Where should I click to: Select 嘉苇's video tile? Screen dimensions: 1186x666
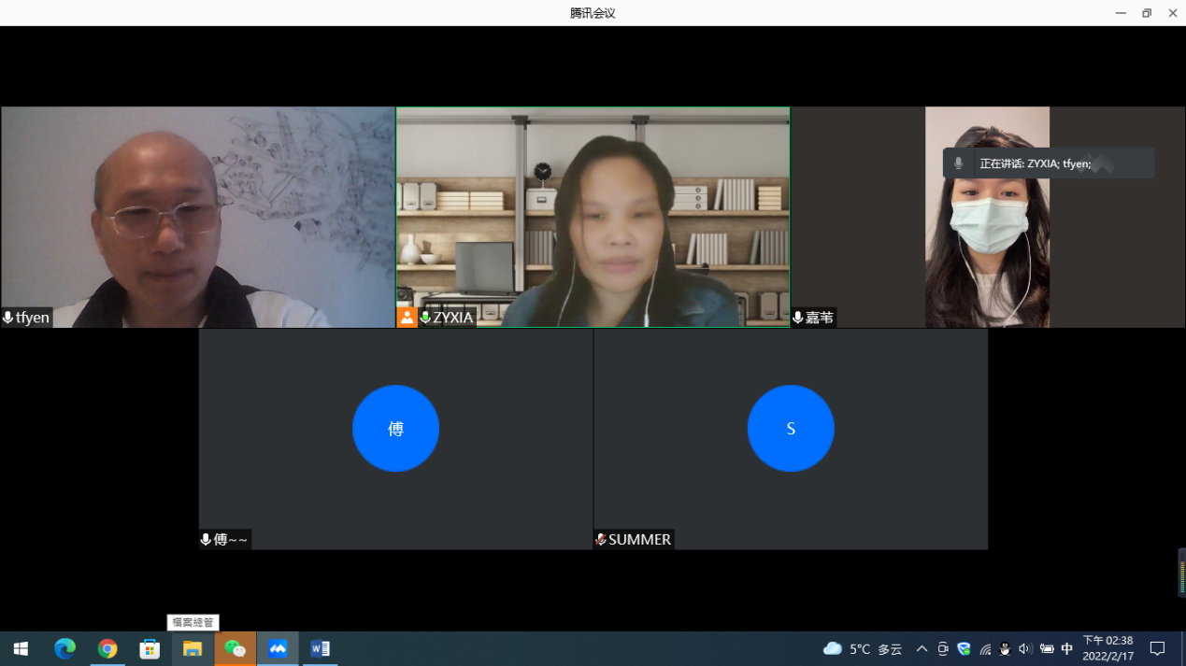pyautogui.click(x=988, y=217)
